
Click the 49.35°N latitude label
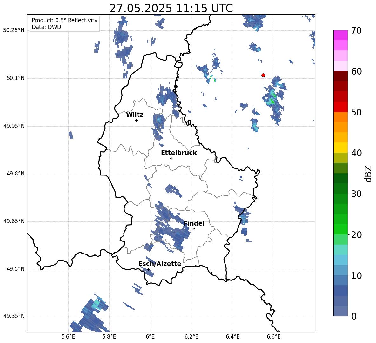click(14, 316)
